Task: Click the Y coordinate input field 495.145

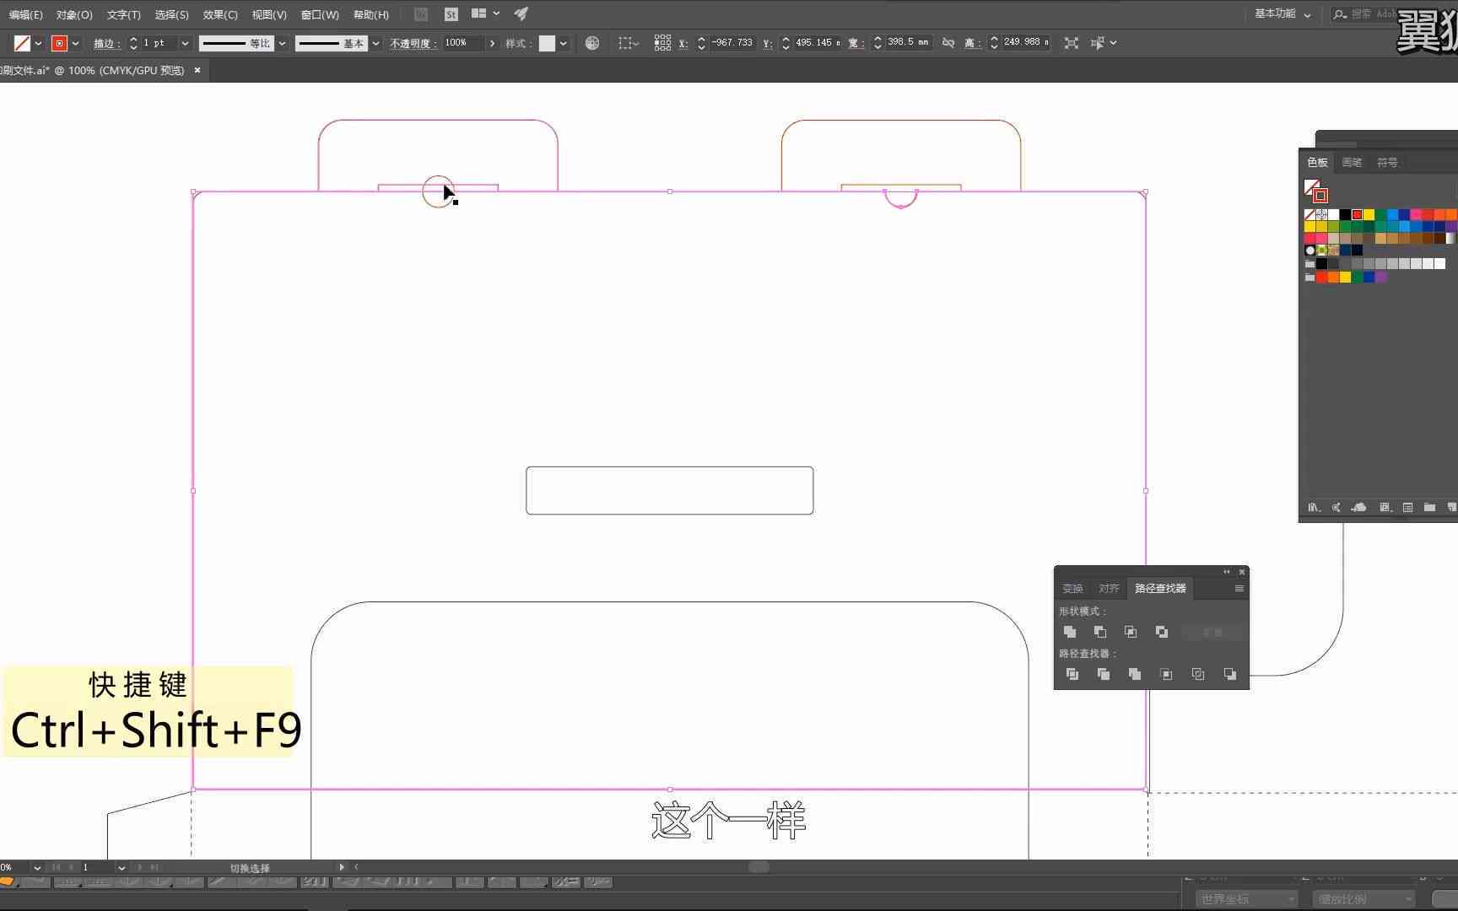Action: 818,42
